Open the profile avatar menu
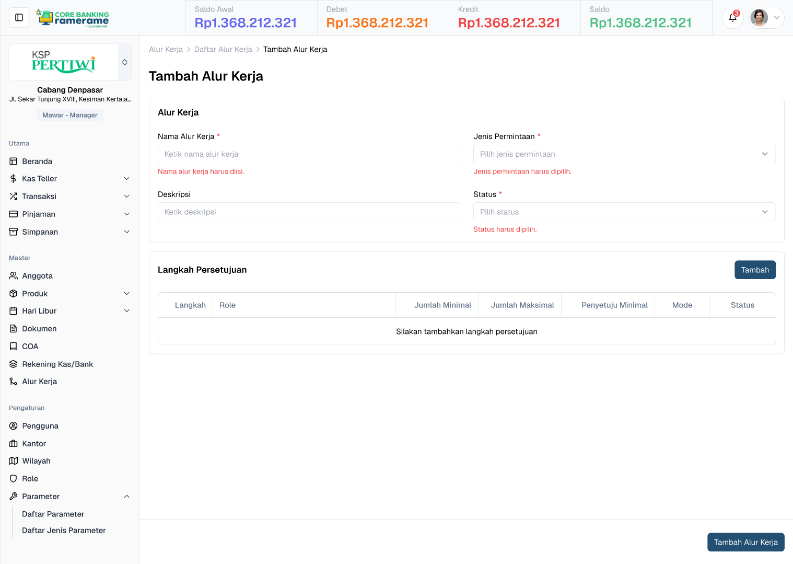793x564 pixels. pyautogui.click(x=759, y=17)
